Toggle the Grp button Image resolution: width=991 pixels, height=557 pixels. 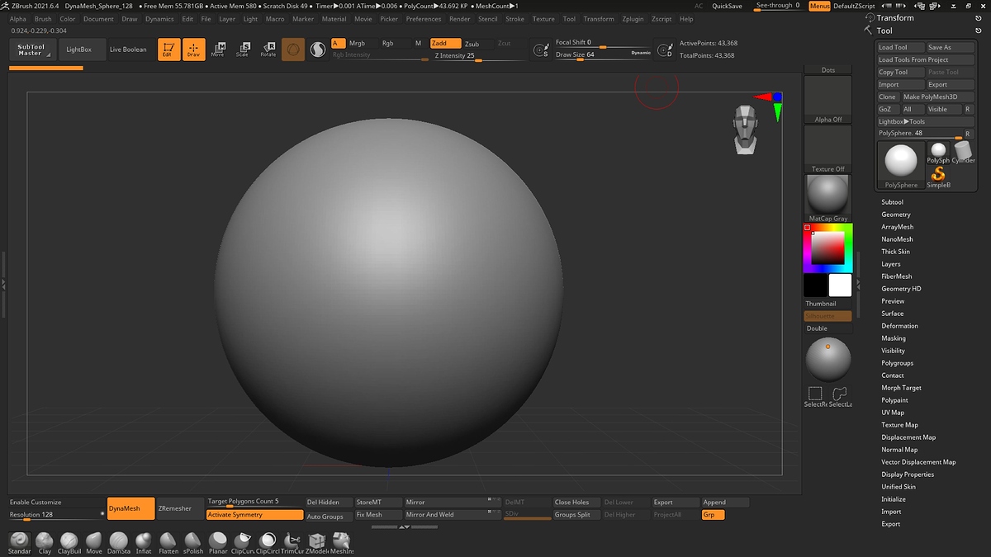coord(713,515)
